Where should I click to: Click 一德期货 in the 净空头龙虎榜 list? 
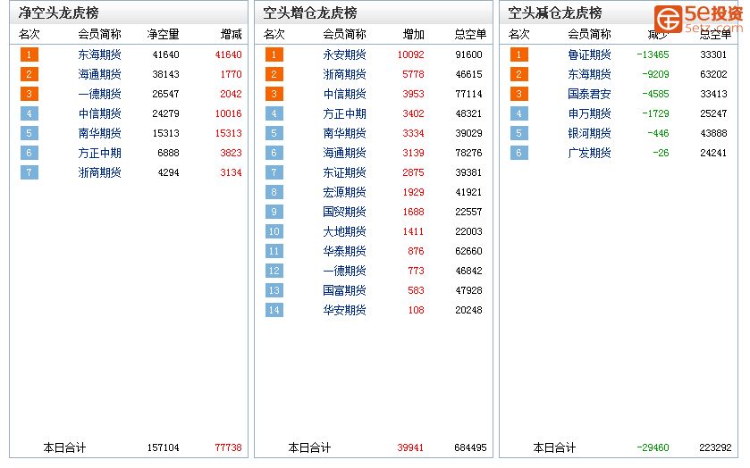click(99, 94)
